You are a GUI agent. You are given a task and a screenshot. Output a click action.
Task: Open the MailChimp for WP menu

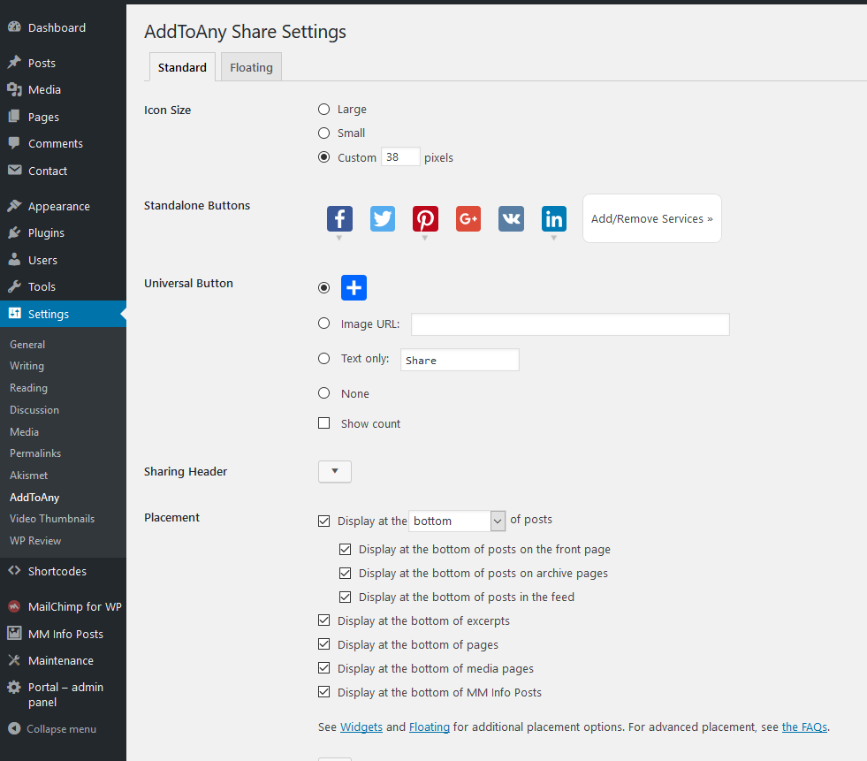(74, 606)
